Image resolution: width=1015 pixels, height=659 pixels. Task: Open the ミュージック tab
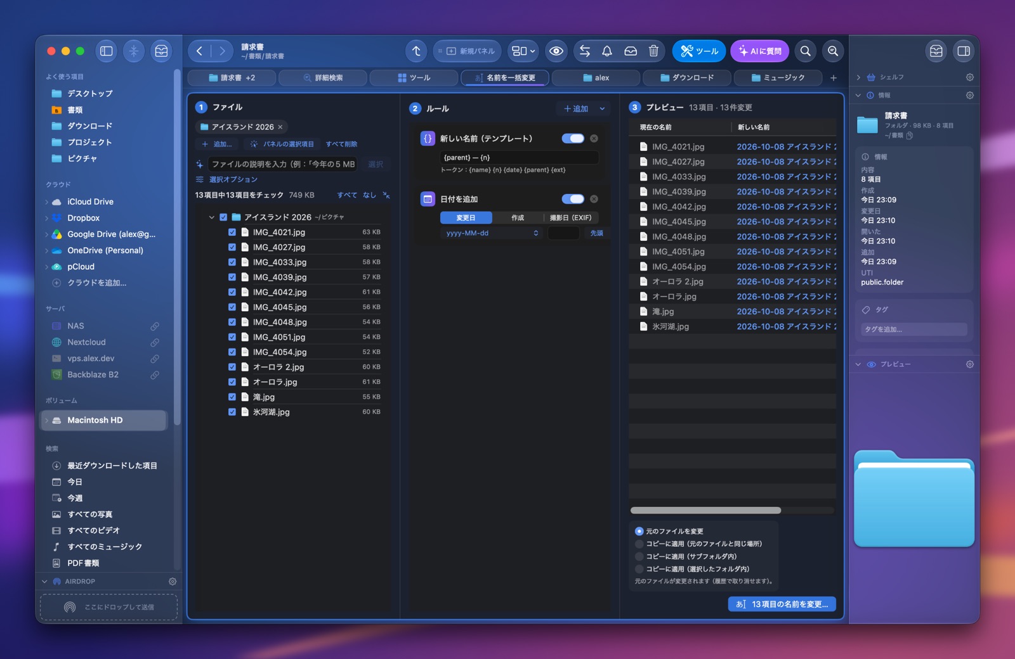click(778, 78)
